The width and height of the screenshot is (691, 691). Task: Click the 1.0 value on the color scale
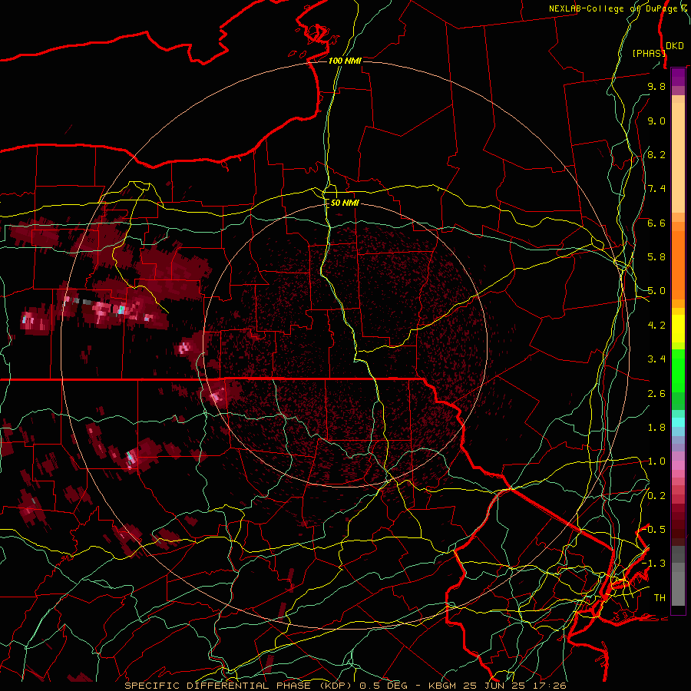point(656,461)
